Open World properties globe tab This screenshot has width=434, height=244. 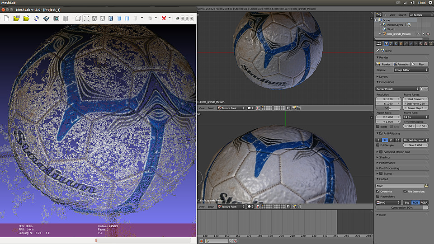pyautogui.click(x=396, y=44)
